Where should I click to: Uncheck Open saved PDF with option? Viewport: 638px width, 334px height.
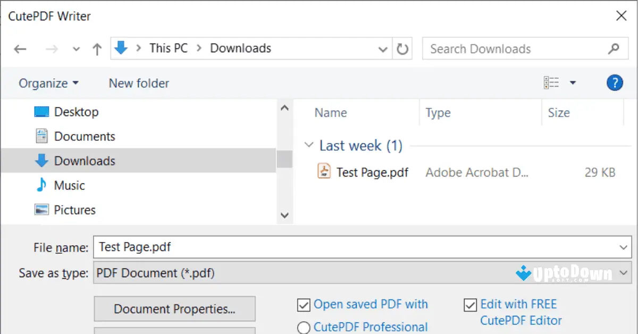pos(303,304)
